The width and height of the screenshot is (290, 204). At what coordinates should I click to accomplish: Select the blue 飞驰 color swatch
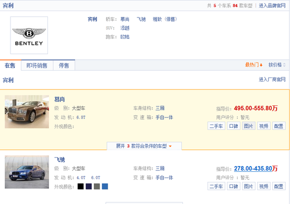pyautogui.click(x=105, y=187)
